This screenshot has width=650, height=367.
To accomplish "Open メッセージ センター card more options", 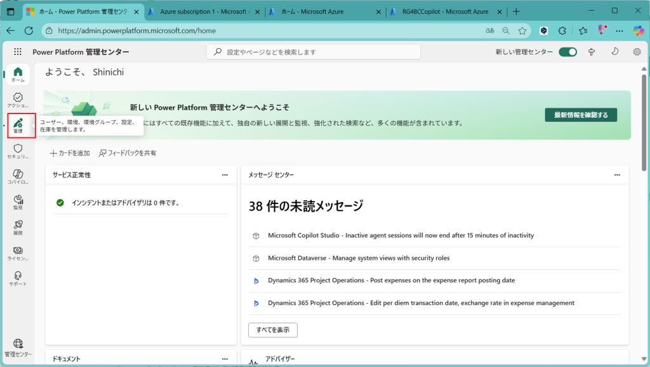I will 617,174.
